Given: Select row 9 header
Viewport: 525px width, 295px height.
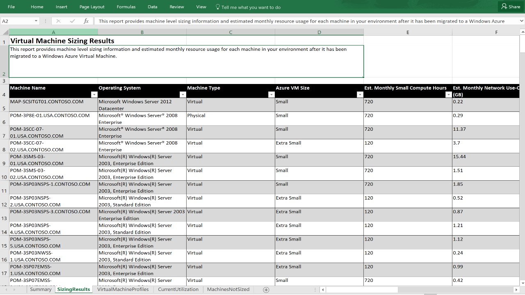Looking at the screenshot, I should coord(4,160).
